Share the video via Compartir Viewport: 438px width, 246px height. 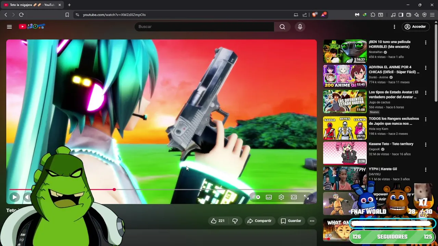point(259,221)
